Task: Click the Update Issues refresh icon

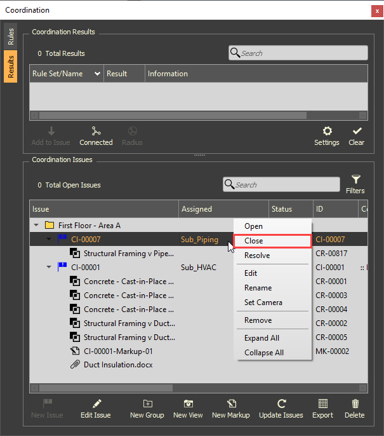Action: click(281, 404)
